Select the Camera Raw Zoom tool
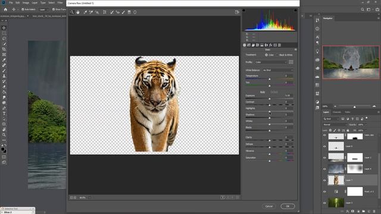The image size is (381, 214). 71,12
